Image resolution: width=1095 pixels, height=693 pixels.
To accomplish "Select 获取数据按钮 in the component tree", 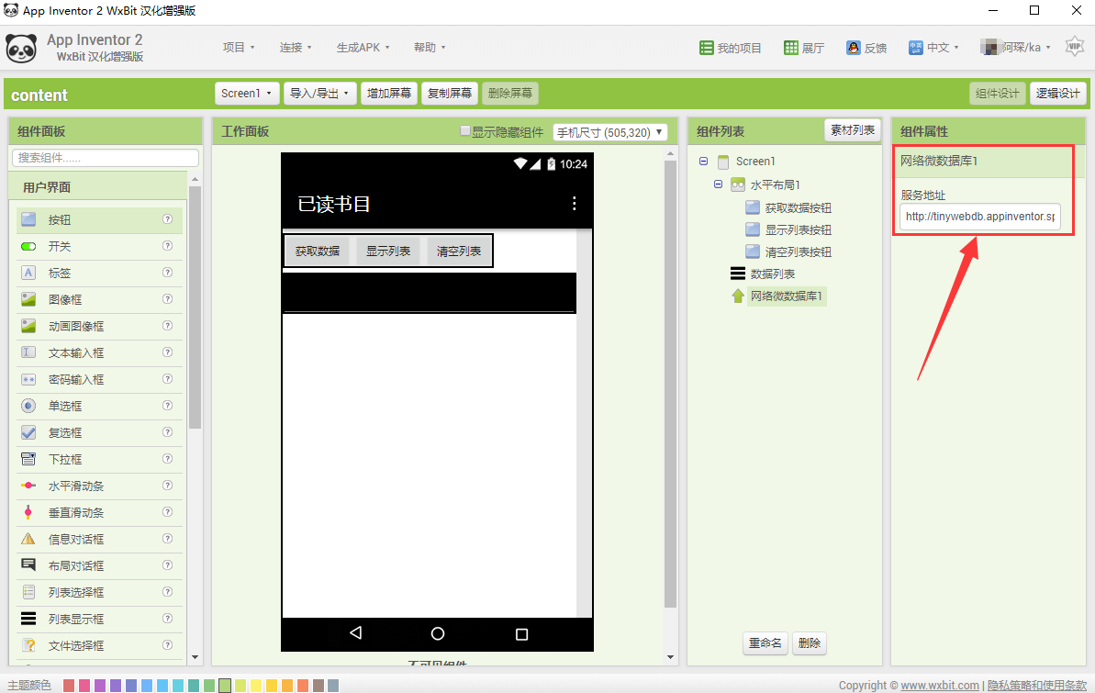I will click(799, 207).
